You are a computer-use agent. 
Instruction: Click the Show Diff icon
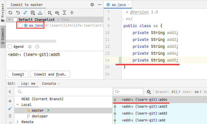click(x=25, y=13)
